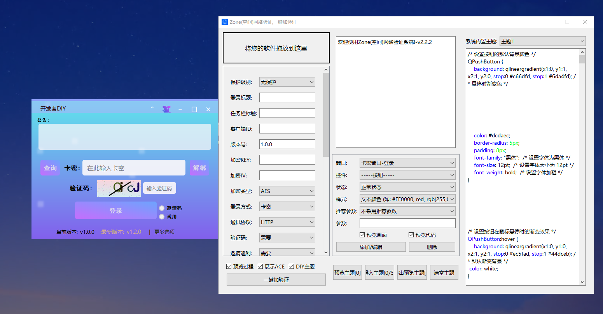Viewport: 603px width, 314px height.
Task: Click the 解绑 button in 开发者DIY window
Action: point(199,168)
